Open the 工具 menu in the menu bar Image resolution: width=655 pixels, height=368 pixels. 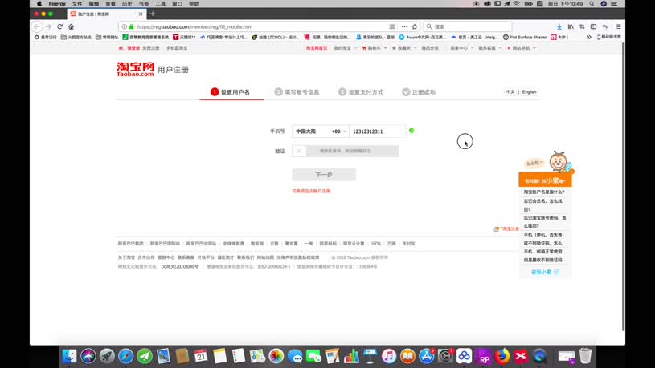click(161, 4)
